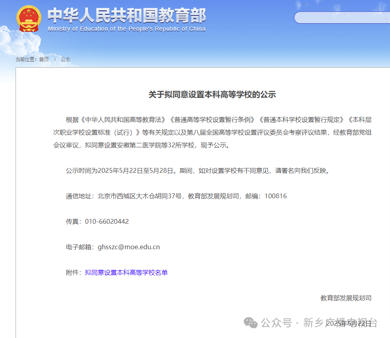Open the 公示 breadcrumb link
Image resolution: width=390 pixels, height=338 pixels.
65,59
